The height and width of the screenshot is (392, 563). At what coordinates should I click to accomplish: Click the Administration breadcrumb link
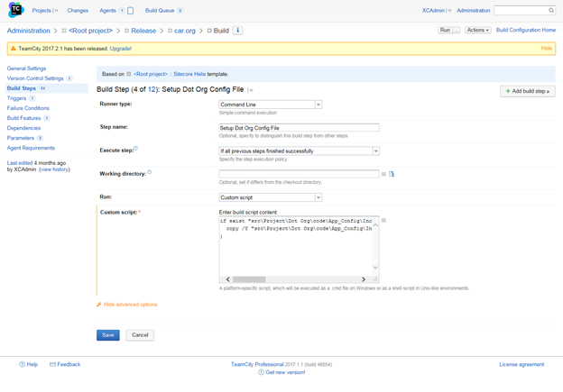[x=28, y=31]
